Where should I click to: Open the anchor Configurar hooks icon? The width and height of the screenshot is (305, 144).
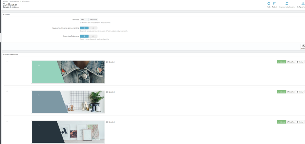(x=303, y=3)
